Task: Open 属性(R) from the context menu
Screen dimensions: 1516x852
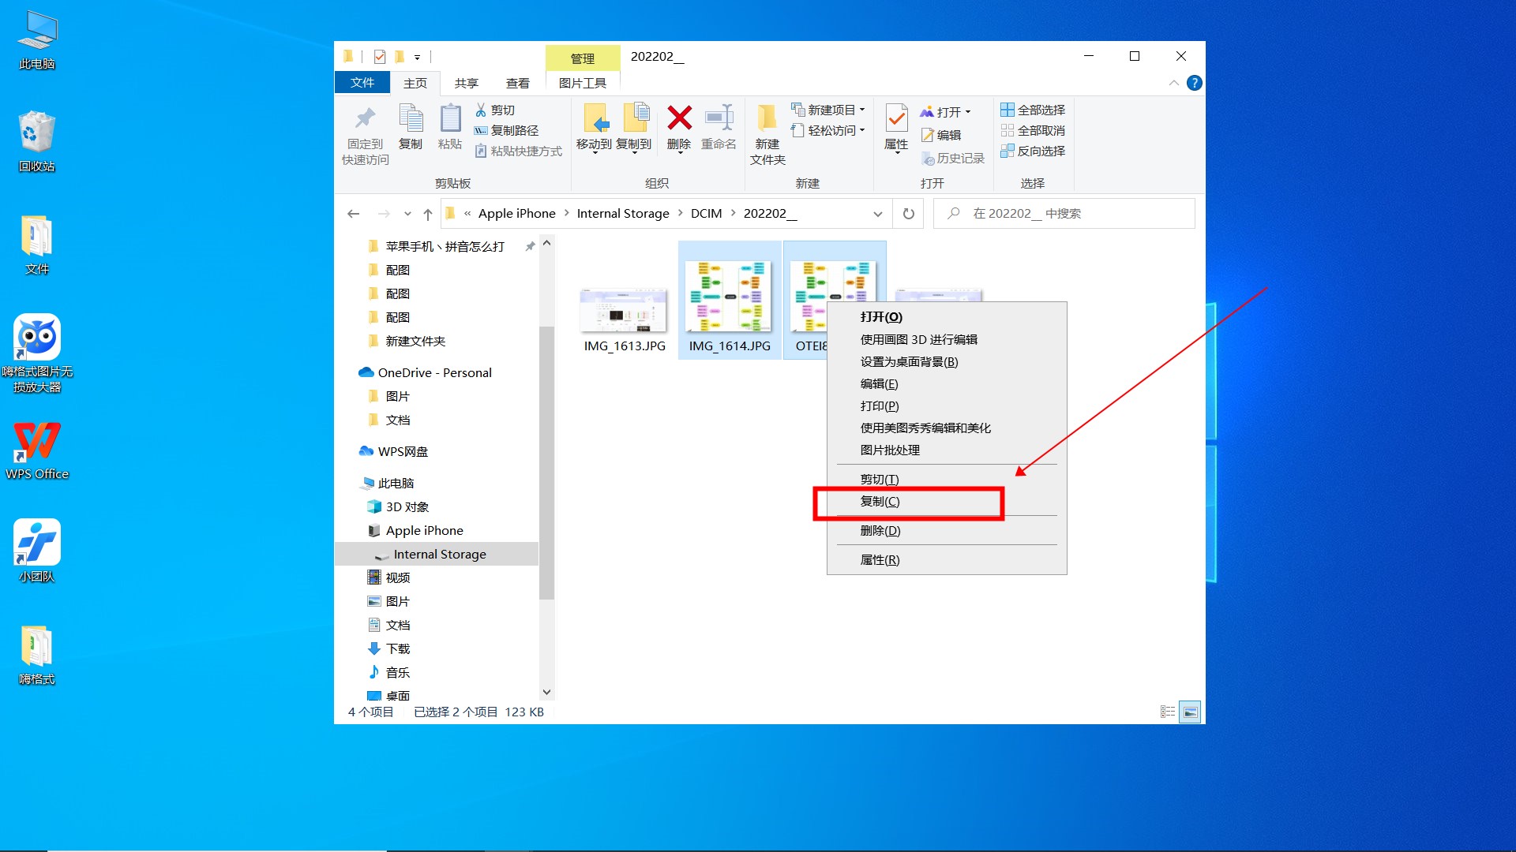Action: click(x=879, y=559)
